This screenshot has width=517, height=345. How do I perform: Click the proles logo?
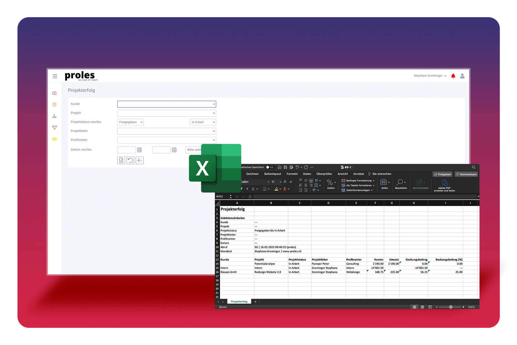pyautogui.click(x=81, y=76)
